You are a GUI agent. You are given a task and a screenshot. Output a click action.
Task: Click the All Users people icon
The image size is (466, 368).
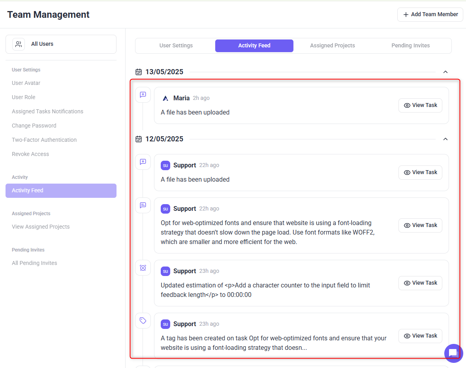[19, 44]
